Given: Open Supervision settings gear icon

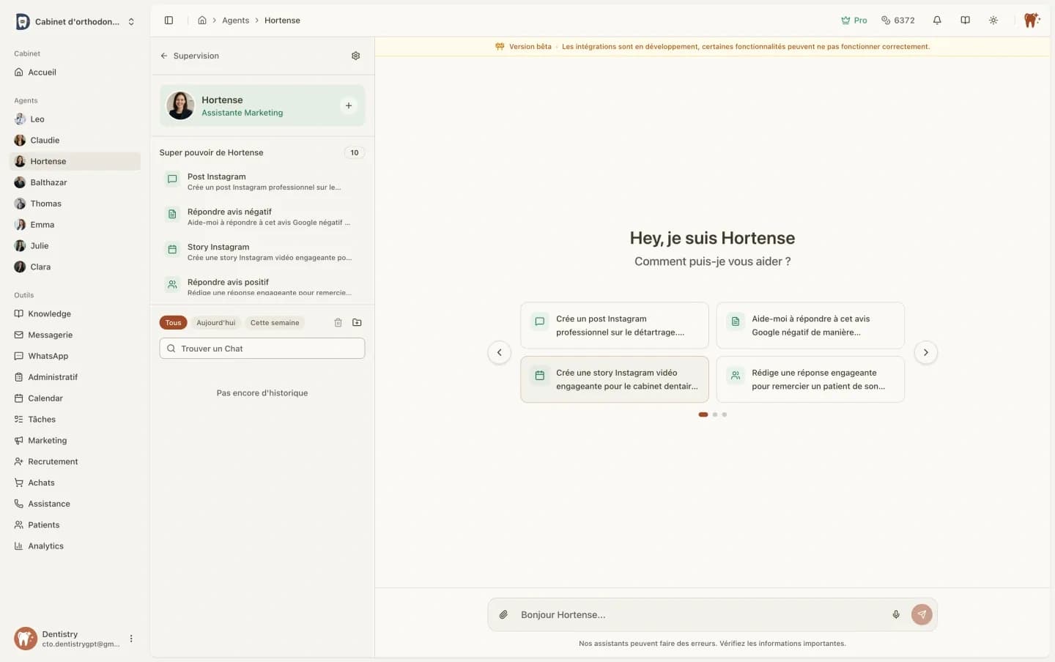Looking at the screenshot, I should click(x=355, y=56).
